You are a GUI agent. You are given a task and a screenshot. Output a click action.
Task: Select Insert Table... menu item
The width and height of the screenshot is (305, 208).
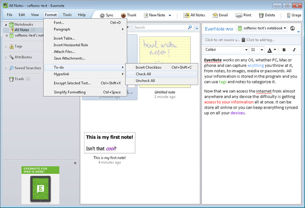click(85, 38)
